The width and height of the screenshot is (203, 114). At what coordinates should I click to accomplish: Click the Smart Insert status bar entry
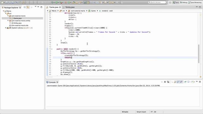pos(141,112)
